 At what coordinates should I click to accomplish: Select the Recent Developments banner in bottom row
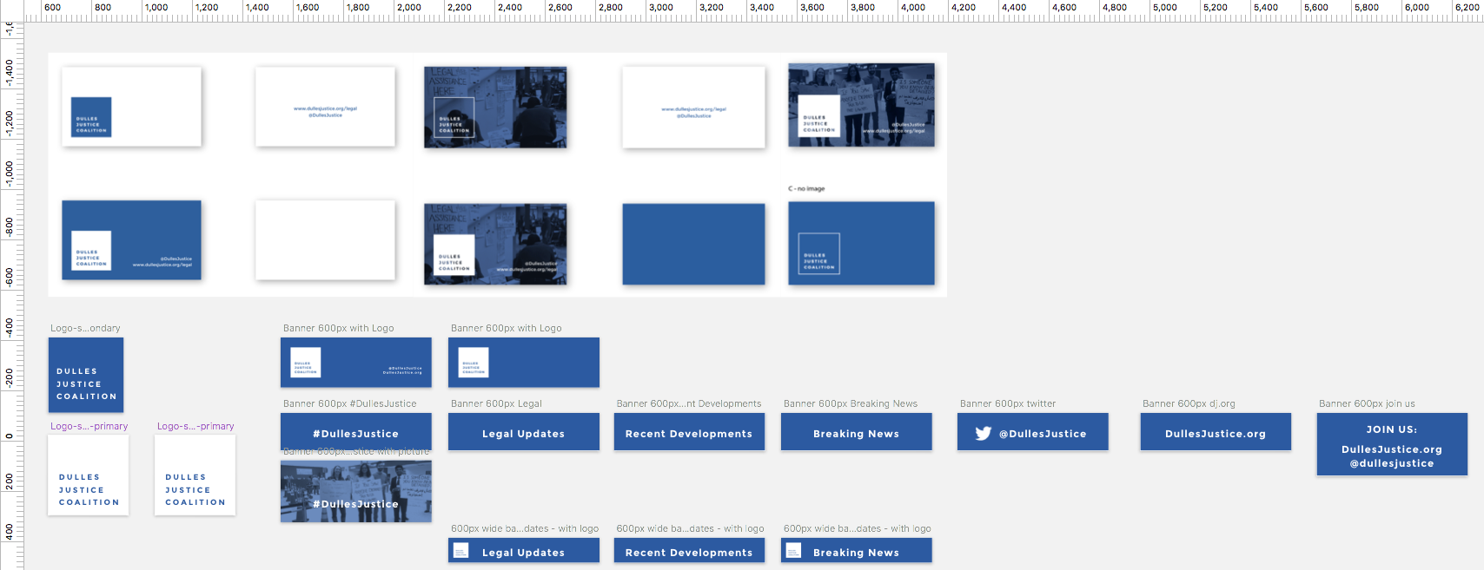pos(689,551)
